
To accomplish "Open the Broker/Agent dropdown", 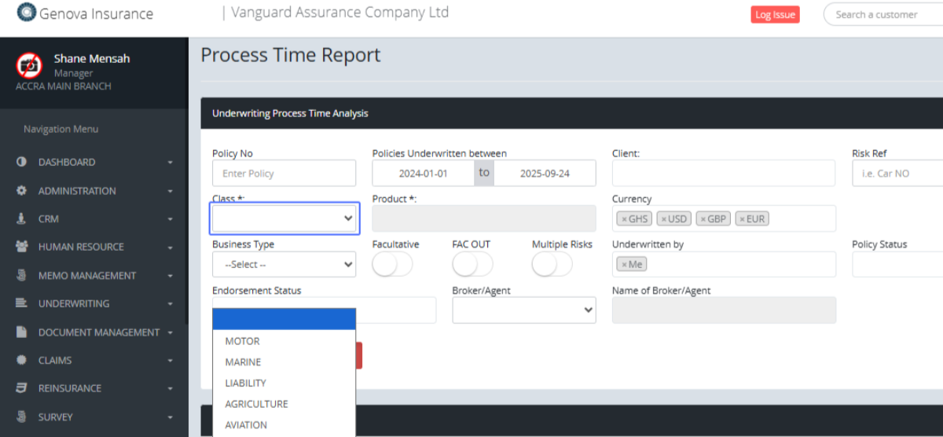I will [x=523, y=310].
